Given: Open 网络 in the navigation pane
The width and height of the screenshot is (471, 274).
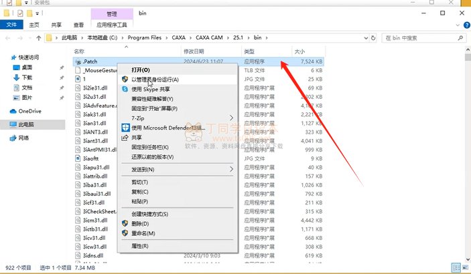Looking at the screenshot, I should [23, 138].
